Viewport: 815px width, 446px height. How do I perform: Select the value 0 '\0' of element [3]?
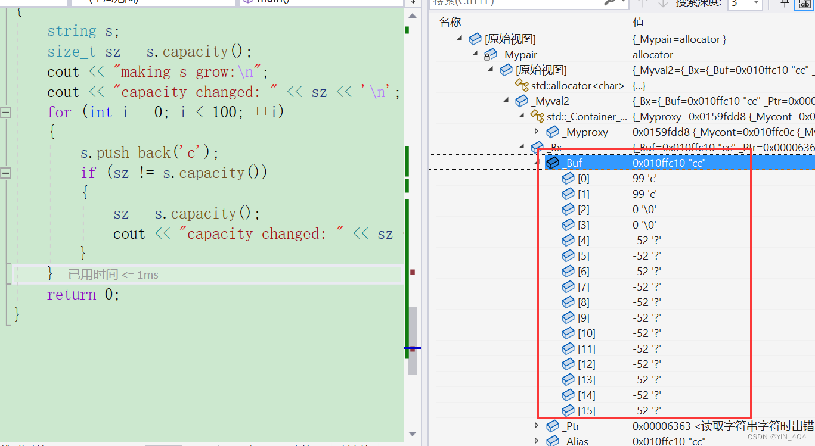tap(646, 224)
